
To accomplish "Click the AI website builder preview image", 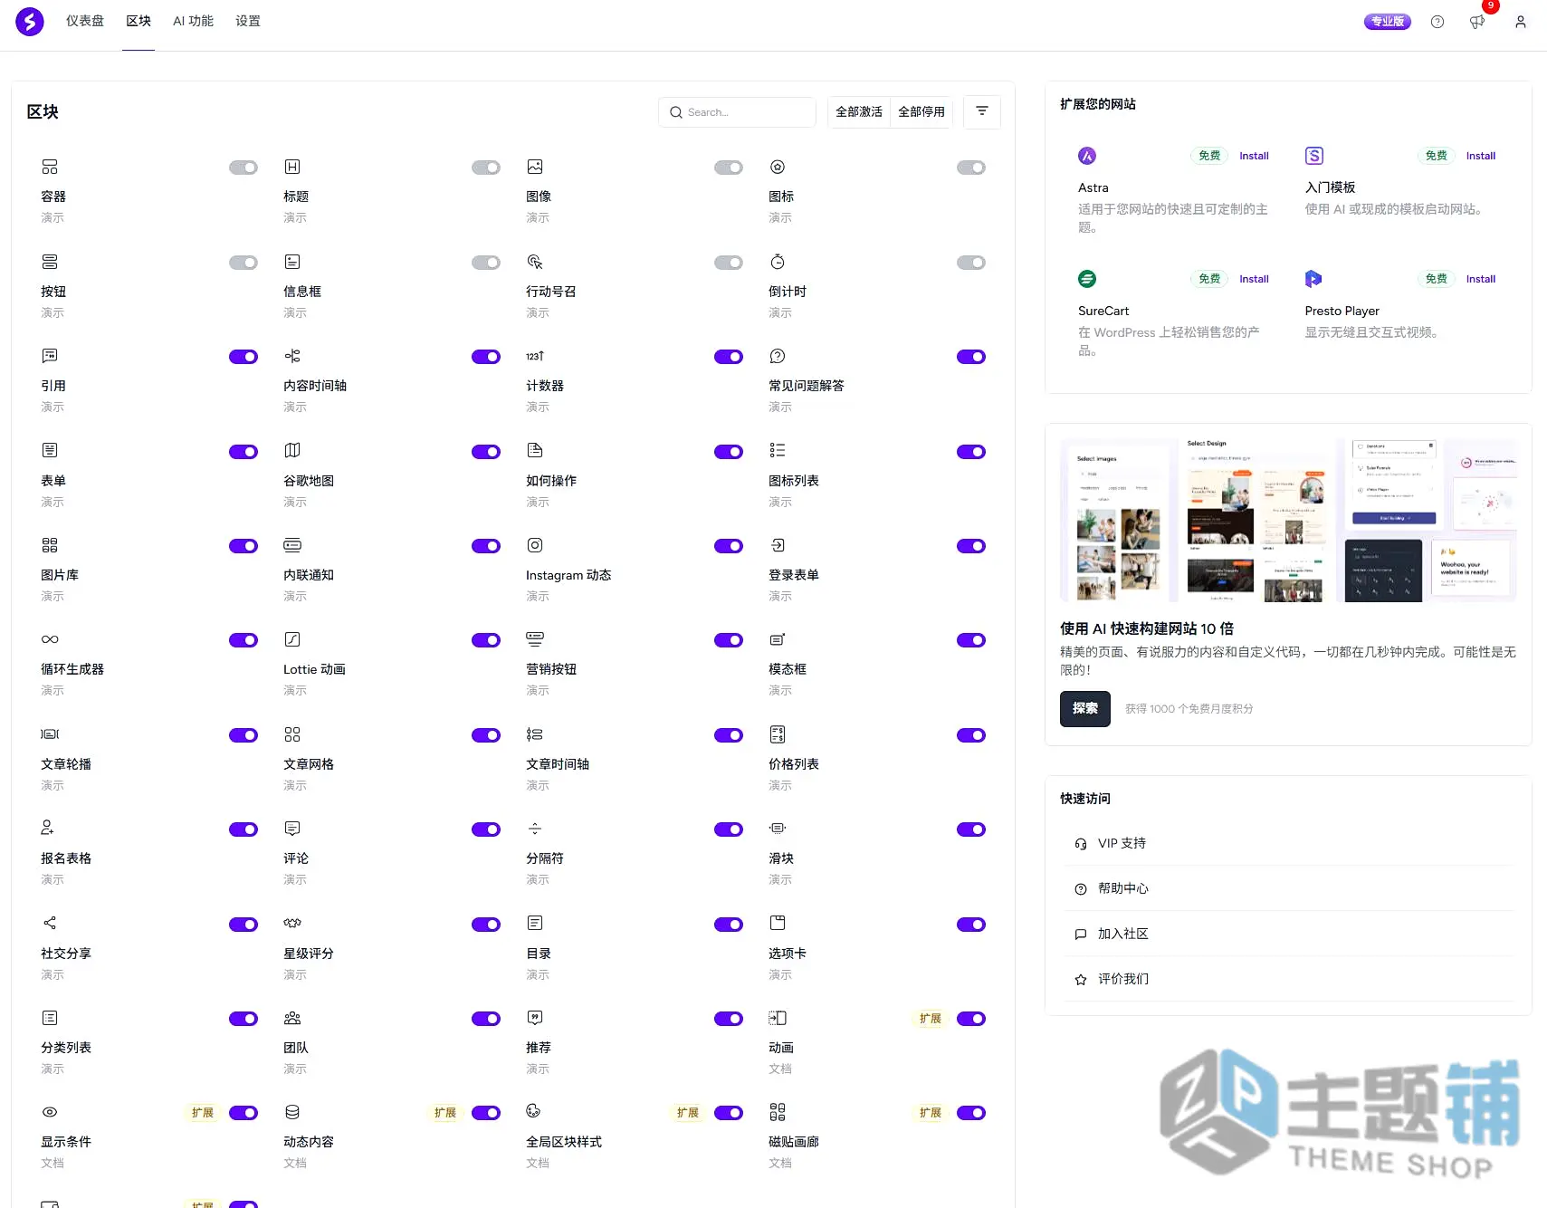I will [1288, 521].
